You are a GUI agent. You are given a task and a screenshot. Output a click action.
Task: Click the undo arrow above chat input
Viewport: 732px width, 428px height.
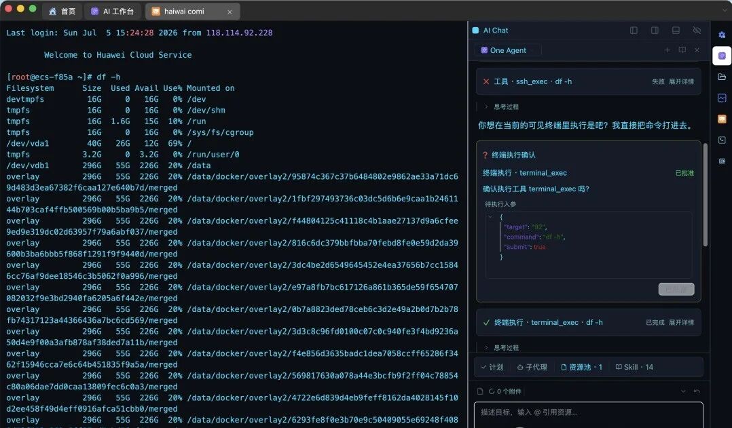click(x=697, y=391)
